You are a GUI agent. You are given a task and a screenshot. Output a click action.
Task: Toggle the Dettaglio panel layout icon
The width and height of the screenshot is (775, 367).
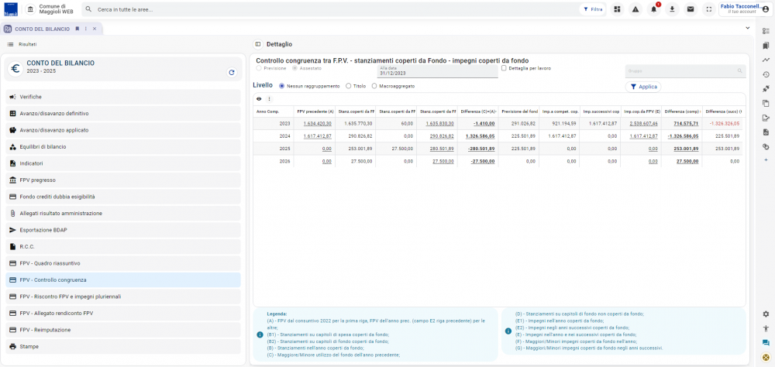(257, 44)
